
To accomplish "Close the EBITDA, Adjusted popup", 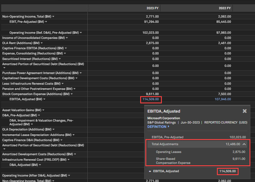I will 245,111.
